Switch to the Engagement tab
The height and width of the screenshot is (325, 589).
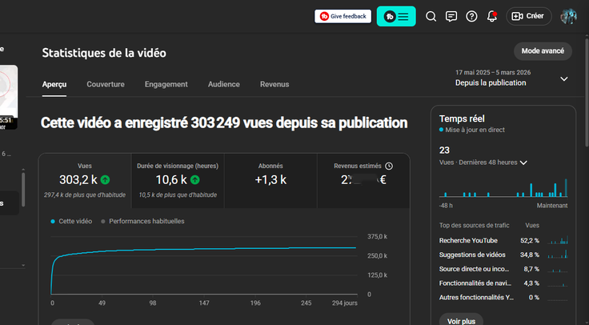[166, 84]
